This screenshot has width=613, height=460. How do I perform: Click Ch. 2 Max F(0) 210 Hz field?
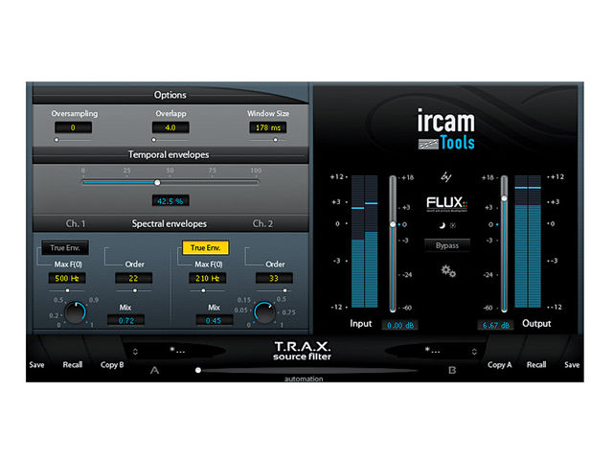pos(207,278)
